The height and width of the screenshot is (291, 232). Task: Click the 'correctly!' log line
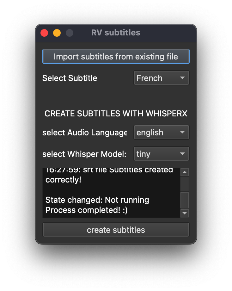coord(63,180)
